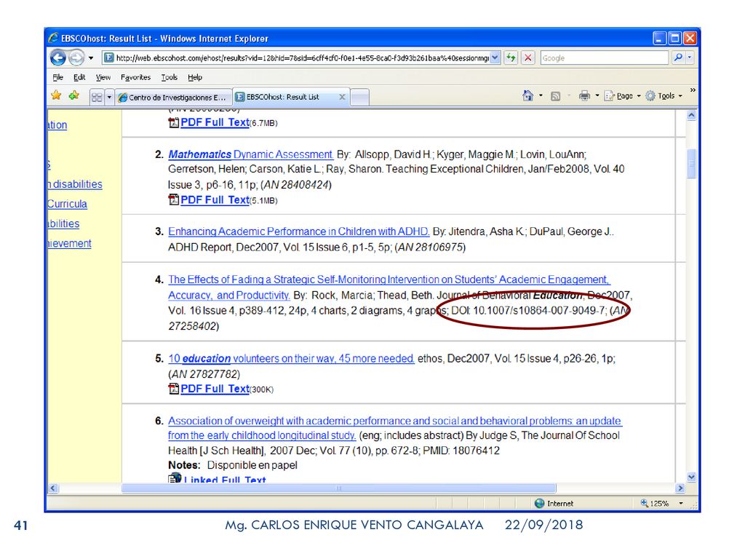
Task: Print the page with the printer icon
Action: coord(584,95)
